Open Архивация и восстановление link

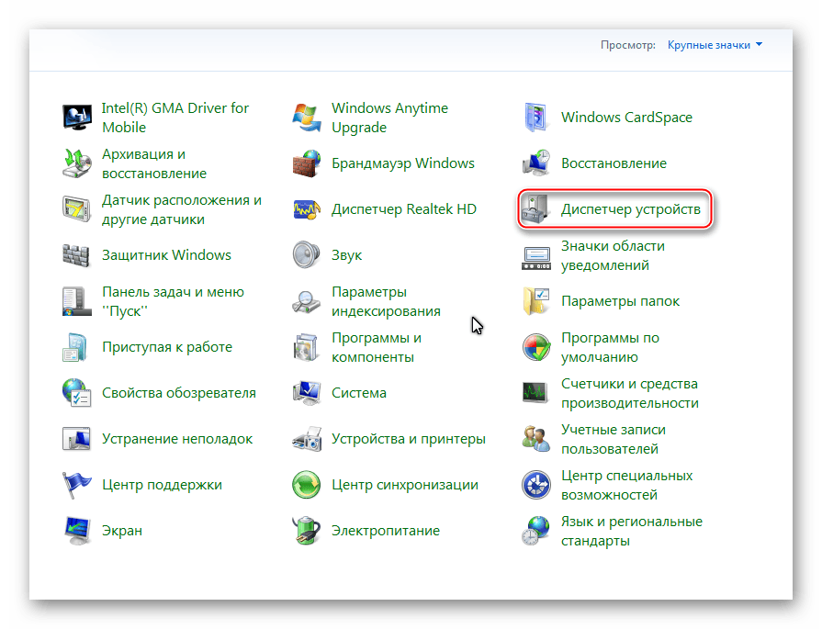coord(153,163)
